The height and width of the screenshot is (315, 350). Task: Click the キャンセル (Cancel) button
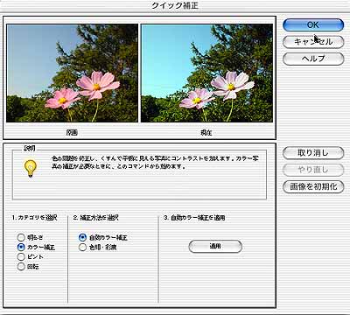coord(313,42)
